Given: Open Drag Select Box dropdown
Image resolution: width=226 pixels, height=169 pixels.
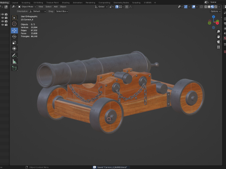Looking at the screenshot, I should [x=62, y=11].
